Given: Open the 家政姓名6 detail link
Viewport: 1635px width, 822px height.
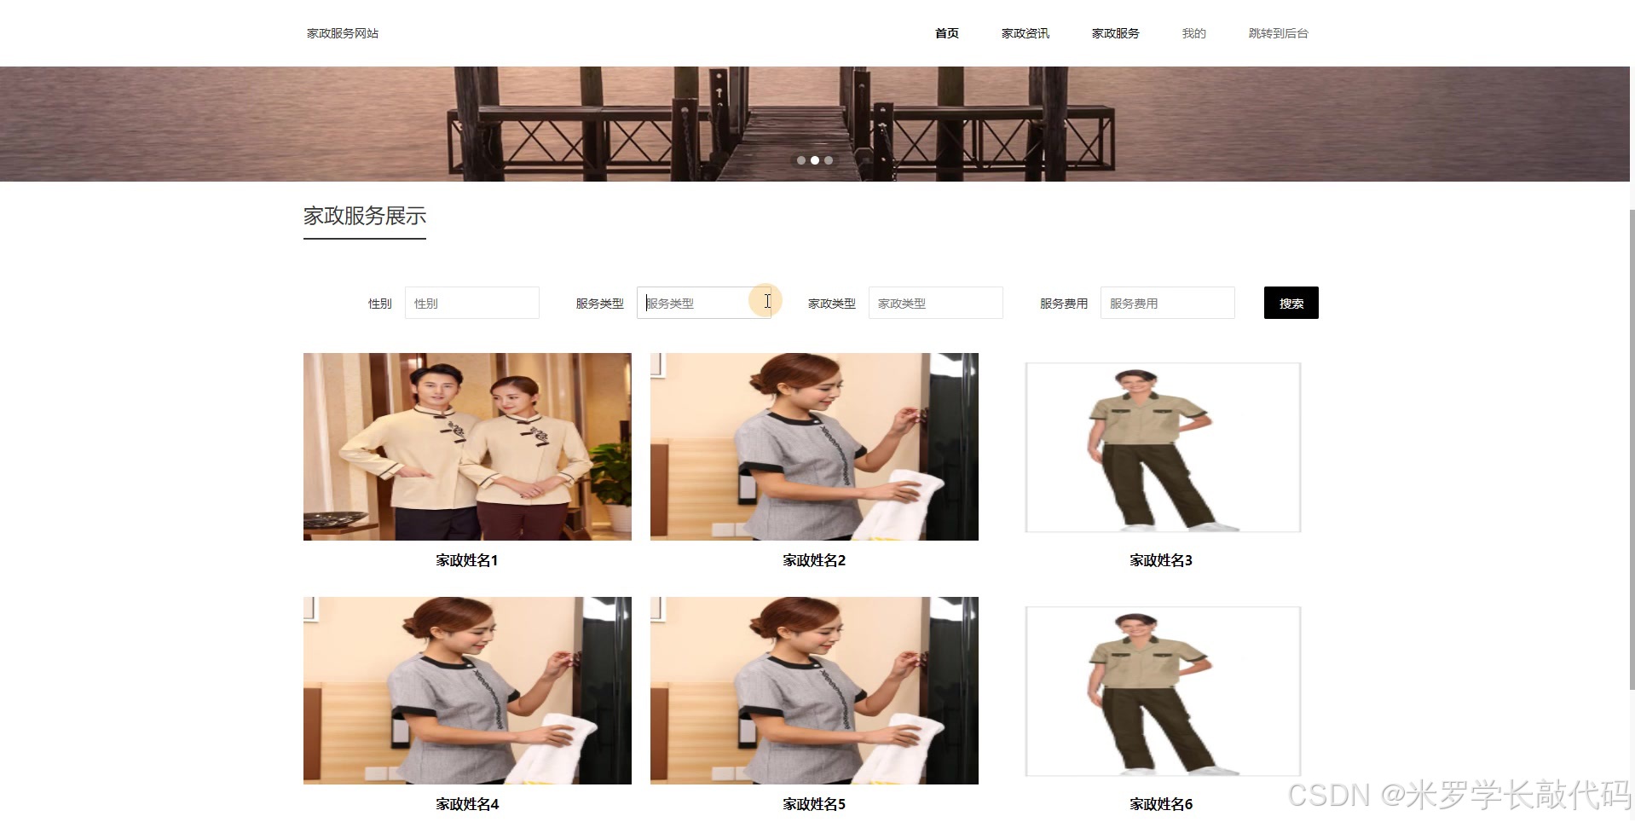Looking at the screenshot, I should pyautogui.click(x=1160, y=803).
